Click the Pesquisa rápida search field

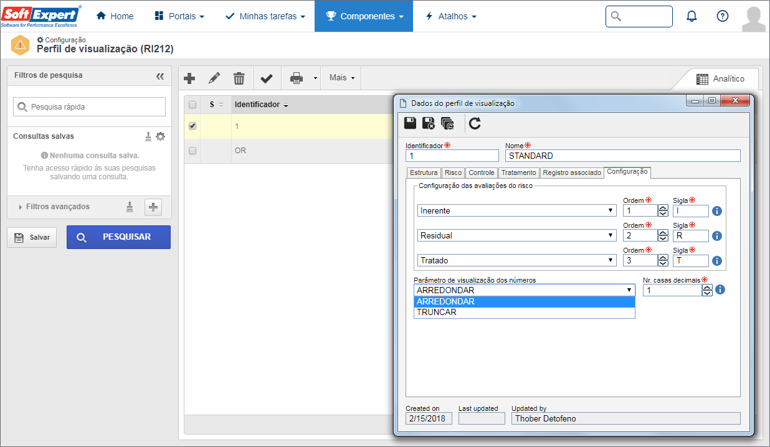tap(89, 107)
